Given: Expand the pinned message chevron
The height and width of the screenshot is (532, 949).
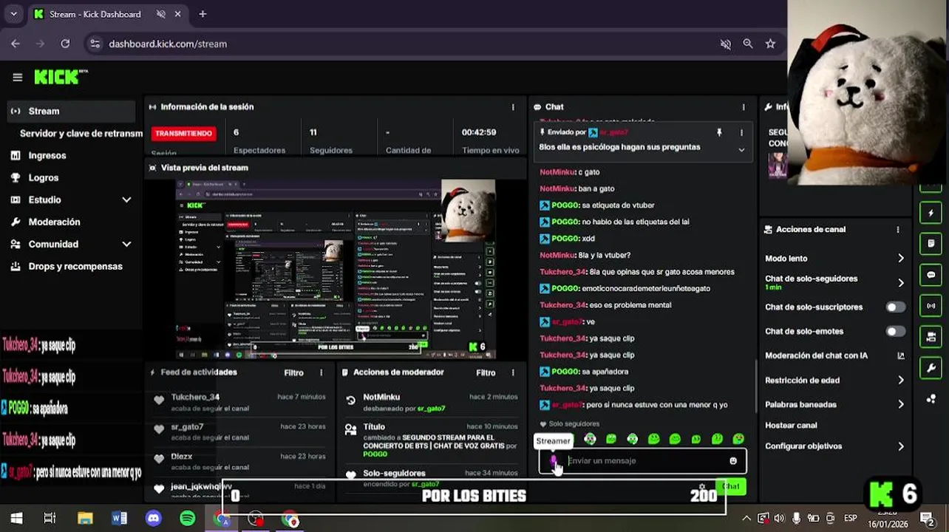Looking at the screenshot, I should pos(741,150).
